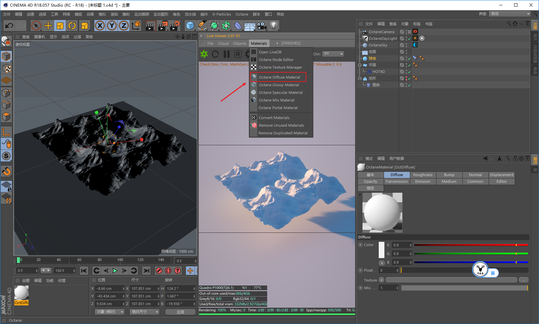This screenshot has height=324, width=539.
Task: Toggle X axis lock
Action: point(100,26)
